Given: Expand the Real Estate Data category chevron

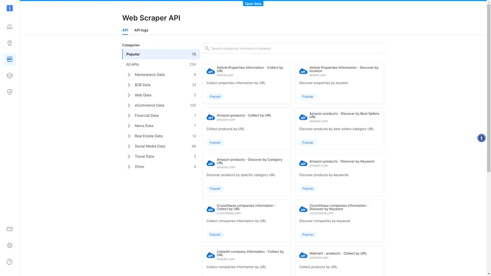Looking at the screenshot, I should coord(129,136).
